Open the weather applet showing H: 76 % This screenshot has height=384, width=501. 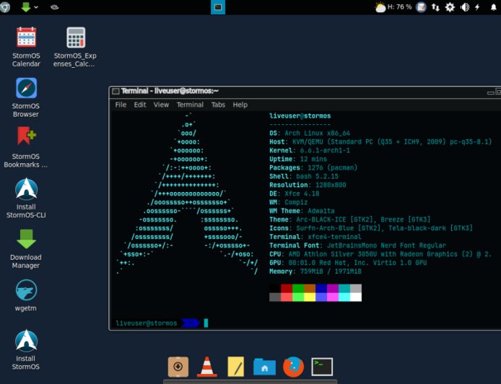point(393,7)
